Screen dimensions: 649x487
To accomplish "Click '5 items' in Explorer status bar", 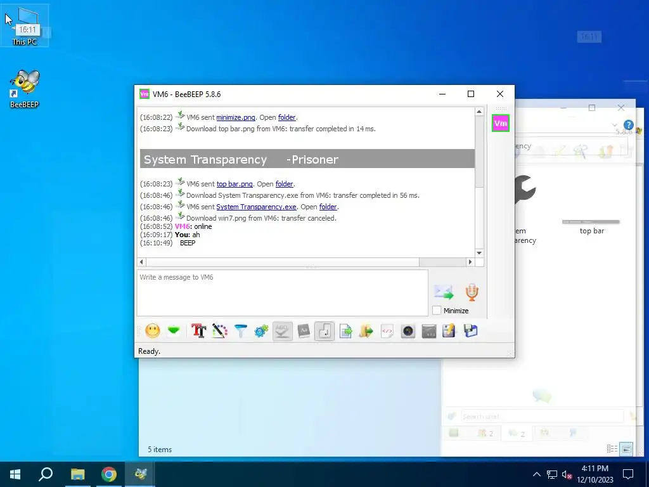I will click(x=160, y=450).
